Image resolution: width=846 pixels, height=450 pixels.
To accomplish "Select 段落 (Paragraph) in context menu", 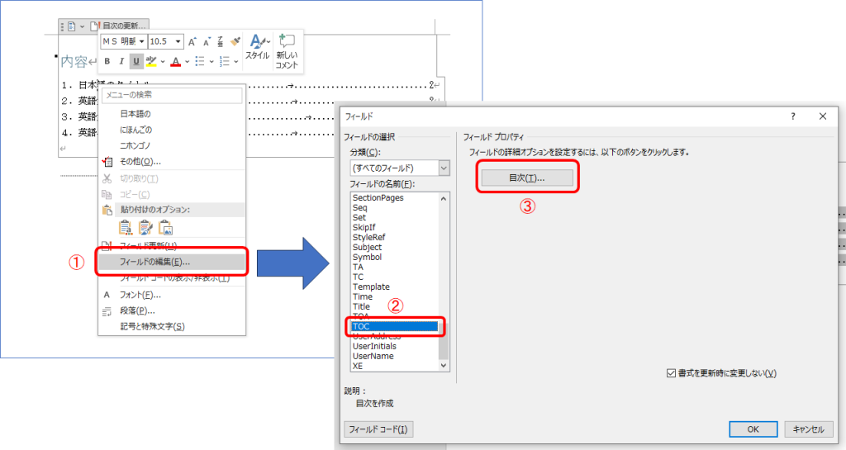I will point(137,310).
